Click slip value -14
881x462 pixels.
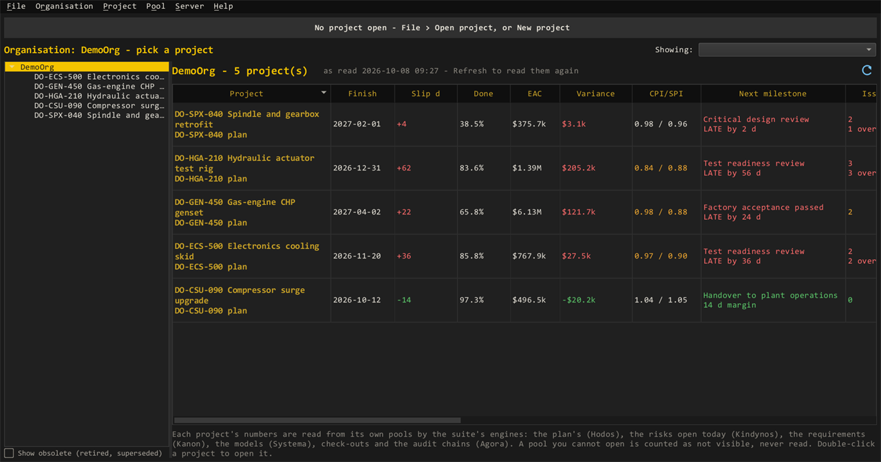pyautogui.click(x=404, y=300)
